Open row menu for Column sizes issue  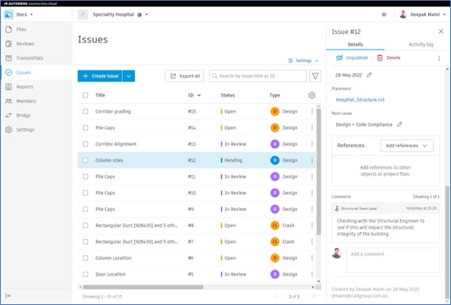pyautogui.click(x=312, y=160)
